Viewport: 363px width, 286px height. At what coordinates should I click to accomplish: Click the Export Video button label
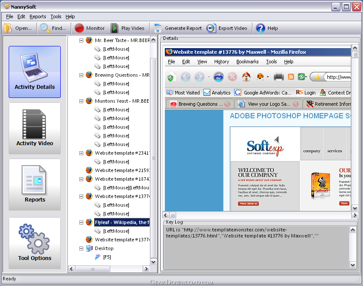[232, 28]
